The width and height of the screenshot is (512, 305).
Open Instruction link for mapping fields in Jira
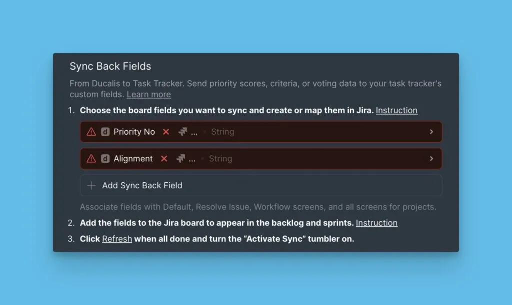tap(396, 110)
